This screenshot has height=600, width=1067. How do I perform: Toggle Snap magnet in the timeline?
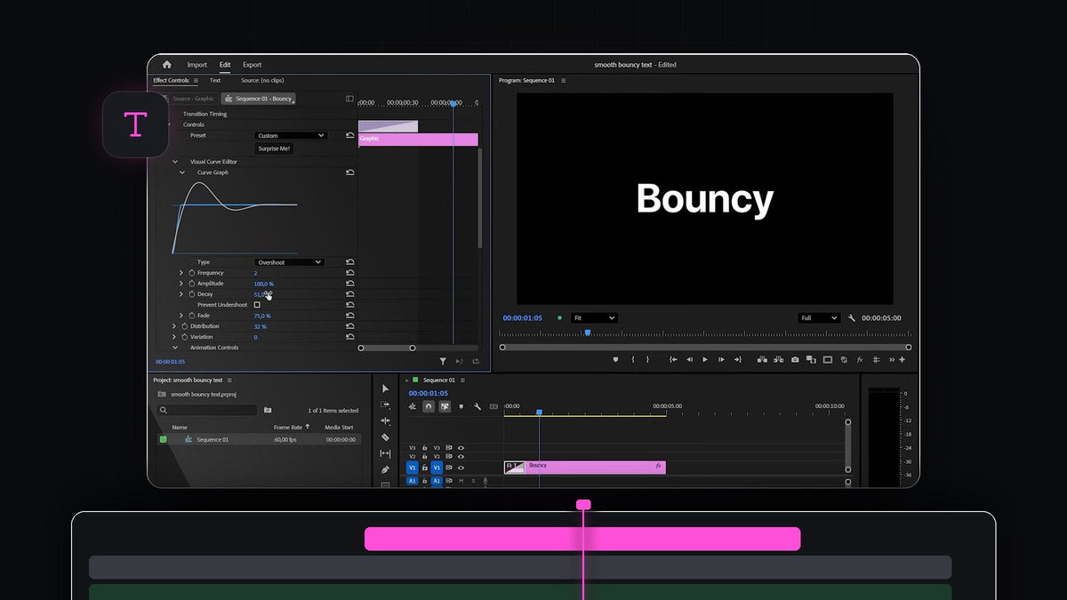point(428,406)
